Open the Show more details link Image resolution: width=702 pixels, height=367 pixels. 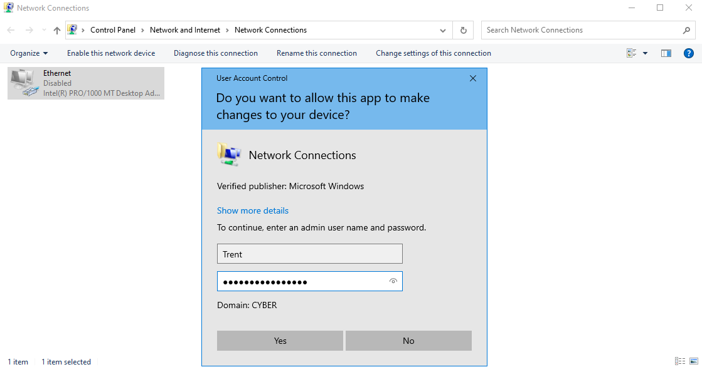pyautogui.click(x=253, y=210)
